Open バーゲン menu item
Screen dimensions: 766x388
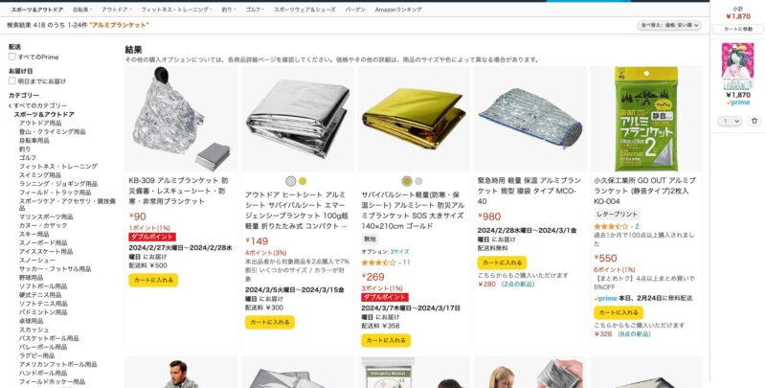pyautogui.click(x=355, y=10)
